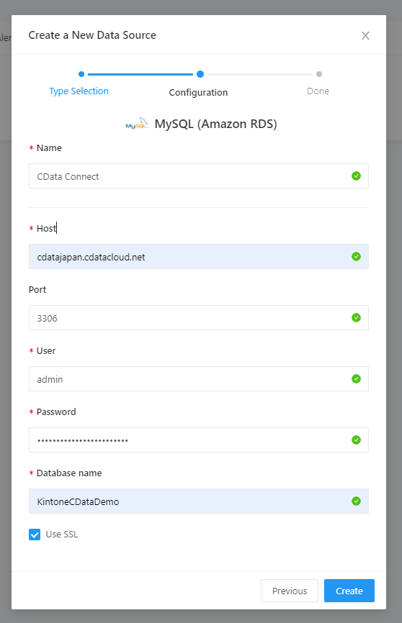402x623 pixels.
Task: Click the Port field showing 3306
Action: point(199,318)
